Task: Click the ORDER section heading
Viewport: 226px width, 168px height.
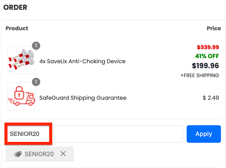Action: click(x=15, y=7)
